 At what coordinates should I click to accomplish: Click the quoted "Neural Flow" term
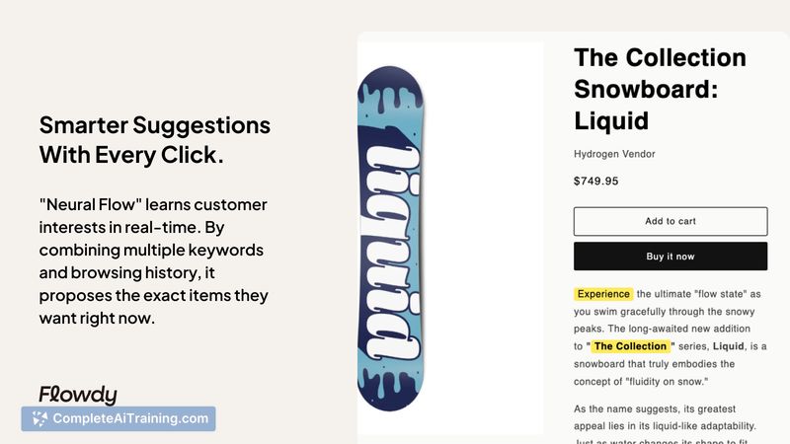pyautogui.click(x=91, y=204)
